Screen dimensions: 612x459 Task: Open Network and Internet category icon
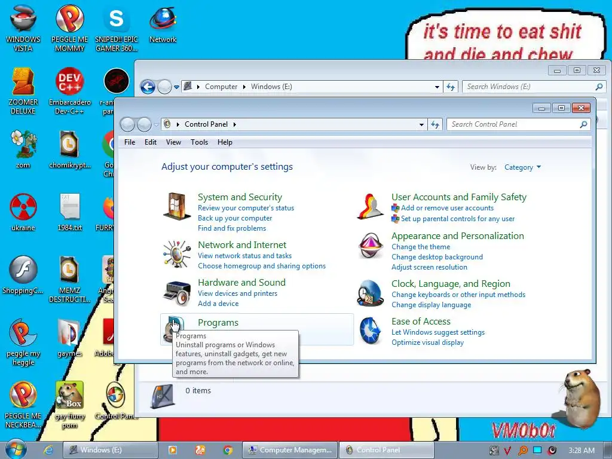point(176,254)
